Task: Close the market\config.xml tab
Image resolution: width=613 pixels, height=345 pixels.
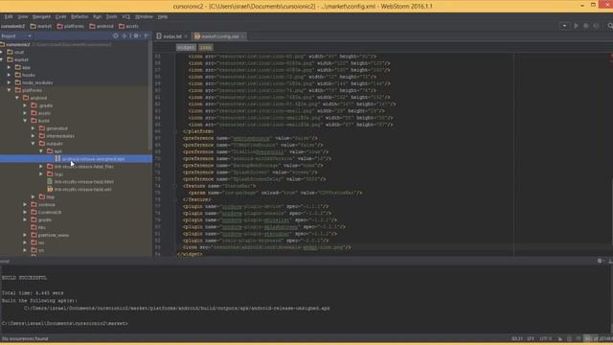Action: click(242, 36)
